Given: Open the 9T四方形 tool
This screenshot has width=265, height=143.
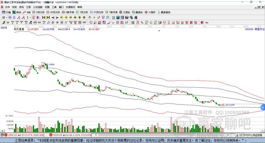Looking at the screenshot, I should pyautogui.click(x=97, y=12).
